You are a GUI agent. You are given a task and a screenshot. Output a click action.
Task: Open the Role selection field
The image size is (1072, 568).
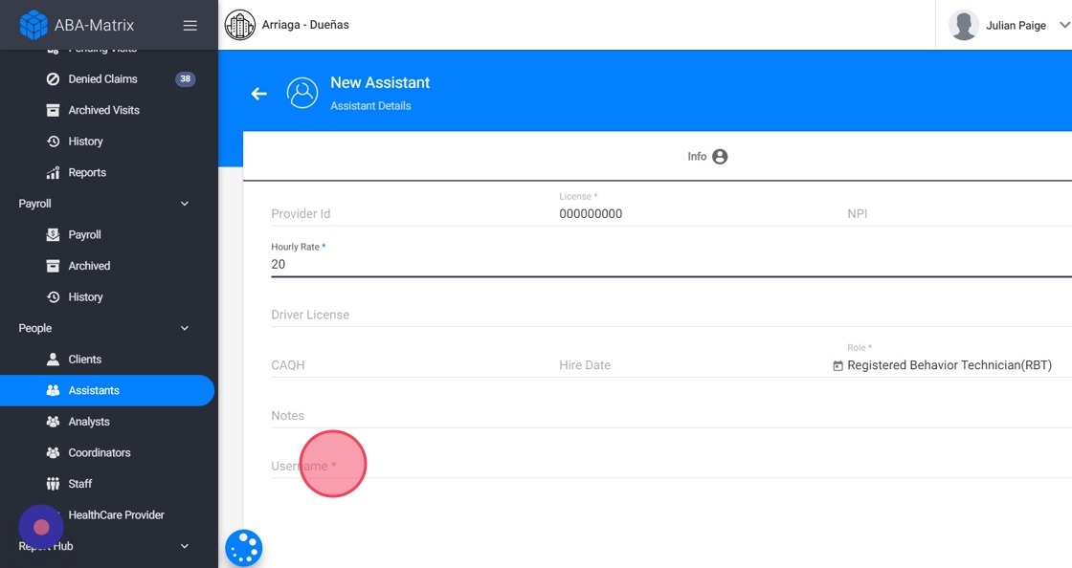pos(949,365)
